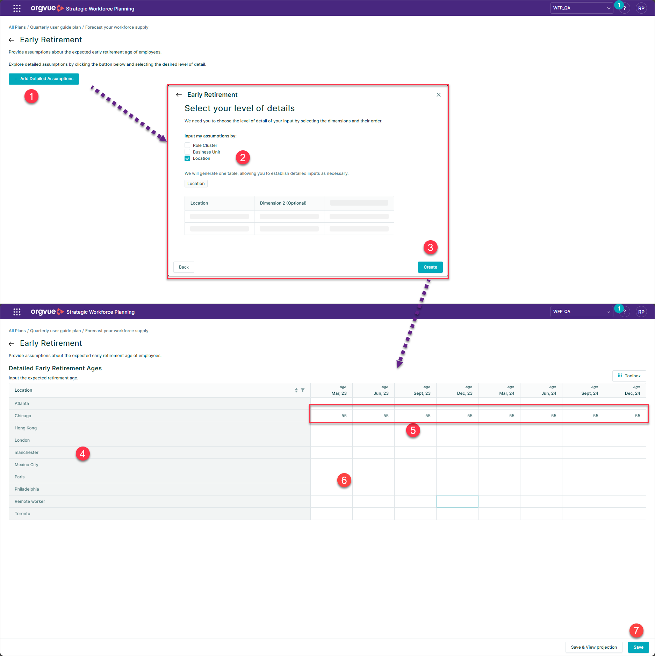This screenshot has height=656, width=655.
Task: Select the Location dimension tag in the dialog
Action: pos(196,184)
